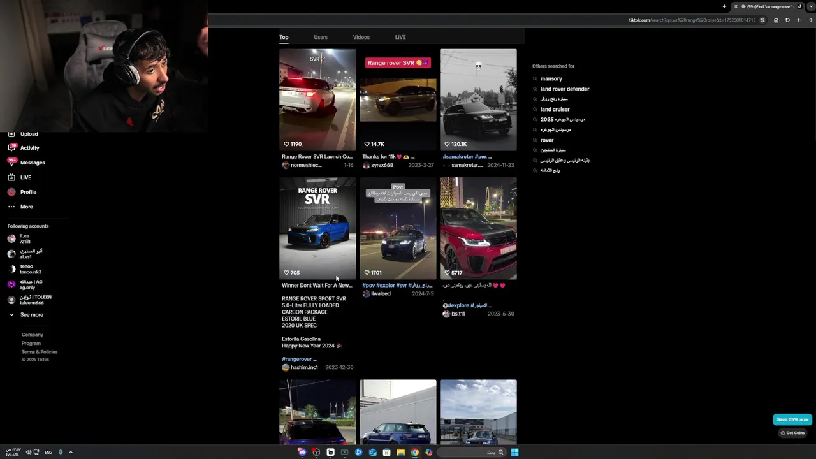Viewport: 816px width, 459px height.
Task: Search suggestion 'rover'
Action: (x=546, y=140)
